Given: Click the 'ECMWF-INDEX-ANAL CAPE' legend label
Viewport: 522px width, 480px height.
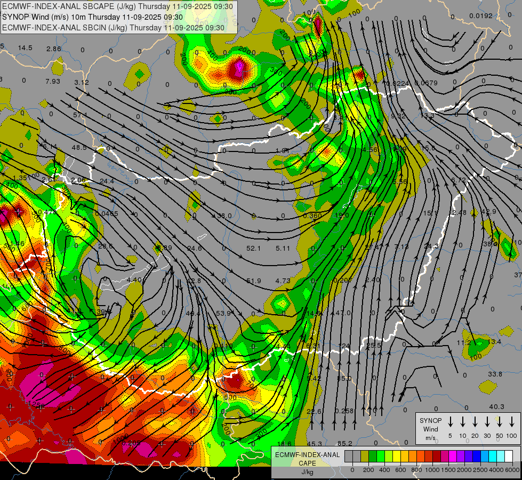Looking at the screenshot, I should click(x=307, y=459).
